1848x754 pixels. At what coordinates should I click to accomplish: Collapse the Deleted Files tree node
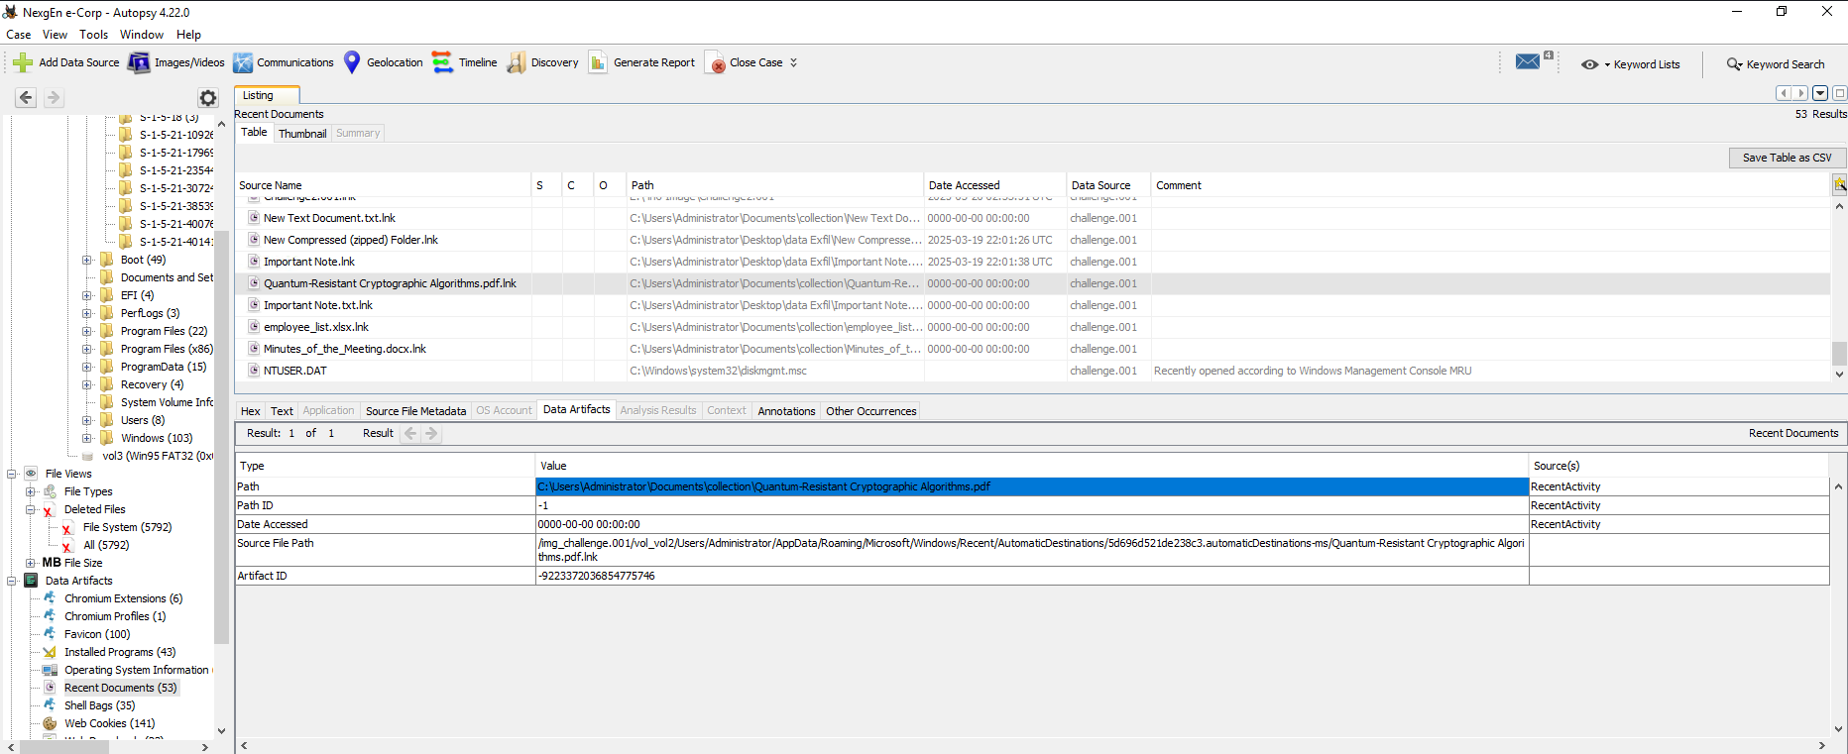31,509
